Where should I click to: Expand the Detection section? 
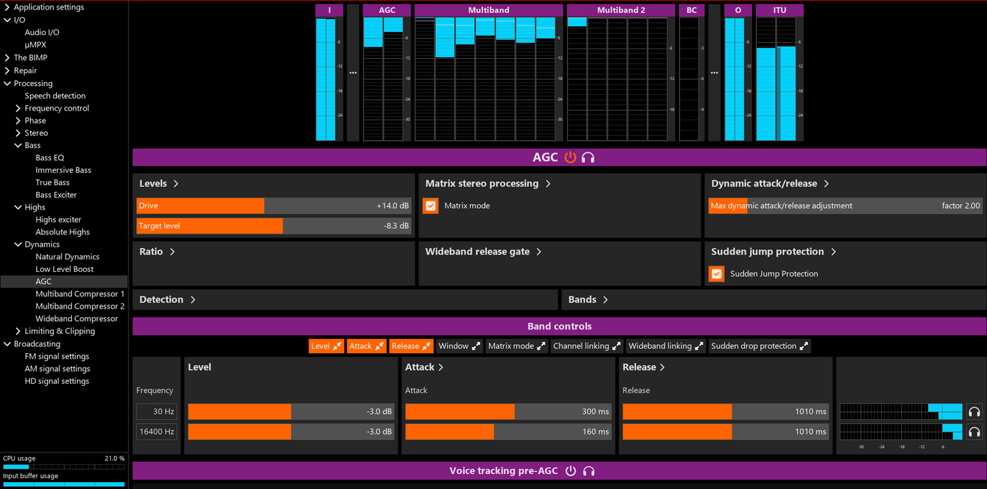[167, 300]
